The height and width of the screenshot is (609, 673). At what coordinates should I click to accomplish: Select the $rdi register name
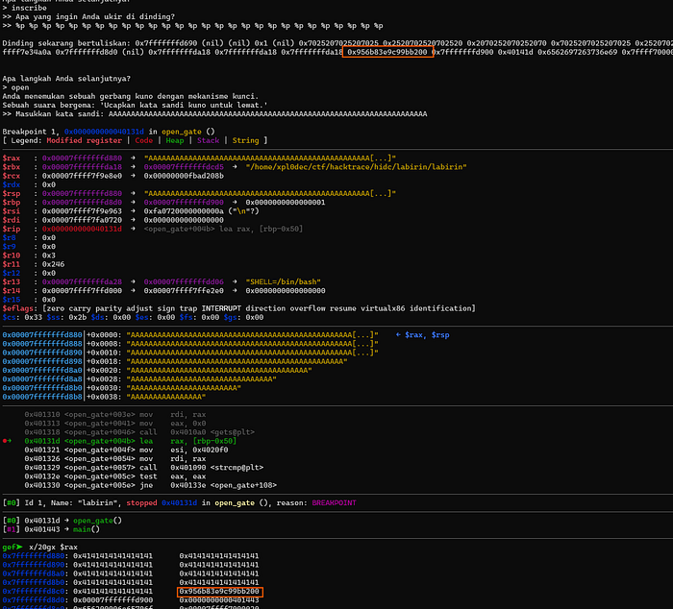pyautogui.click(x=12, y=220)
